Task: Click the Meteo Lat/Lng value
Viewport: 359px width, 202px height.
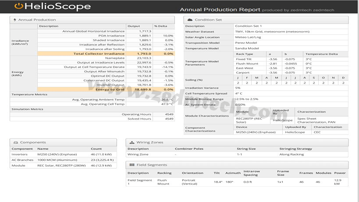Action: point(248,37)
